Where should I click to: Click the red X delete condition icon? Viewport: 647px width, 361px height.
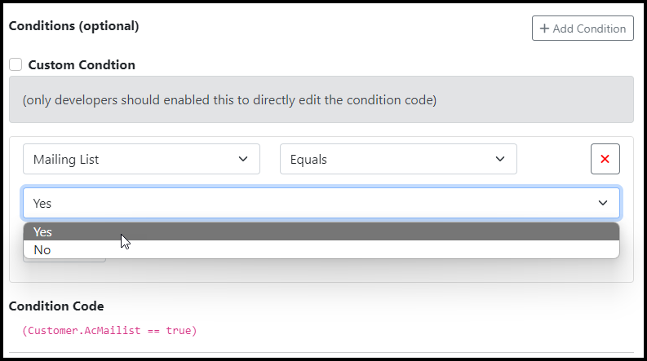coord(605,159)
